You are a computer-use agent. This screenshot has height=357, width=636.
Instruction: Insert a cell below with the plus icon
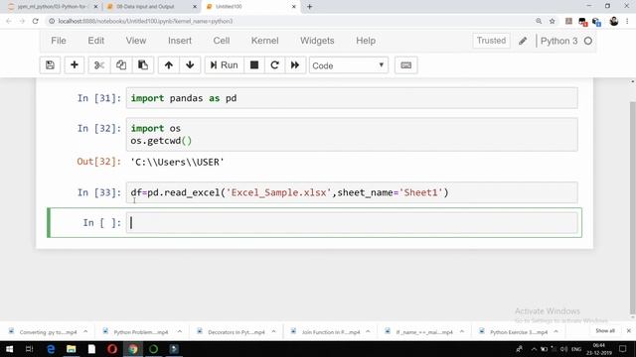(75, 65)
